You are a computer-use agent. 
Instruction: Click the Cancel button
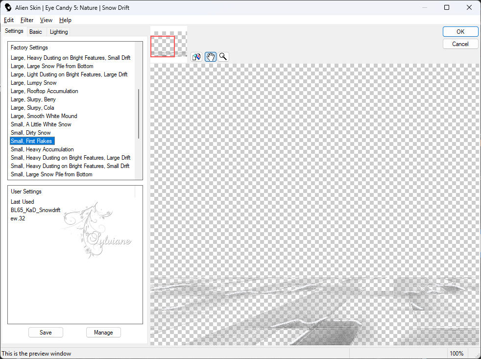[460, 44]
